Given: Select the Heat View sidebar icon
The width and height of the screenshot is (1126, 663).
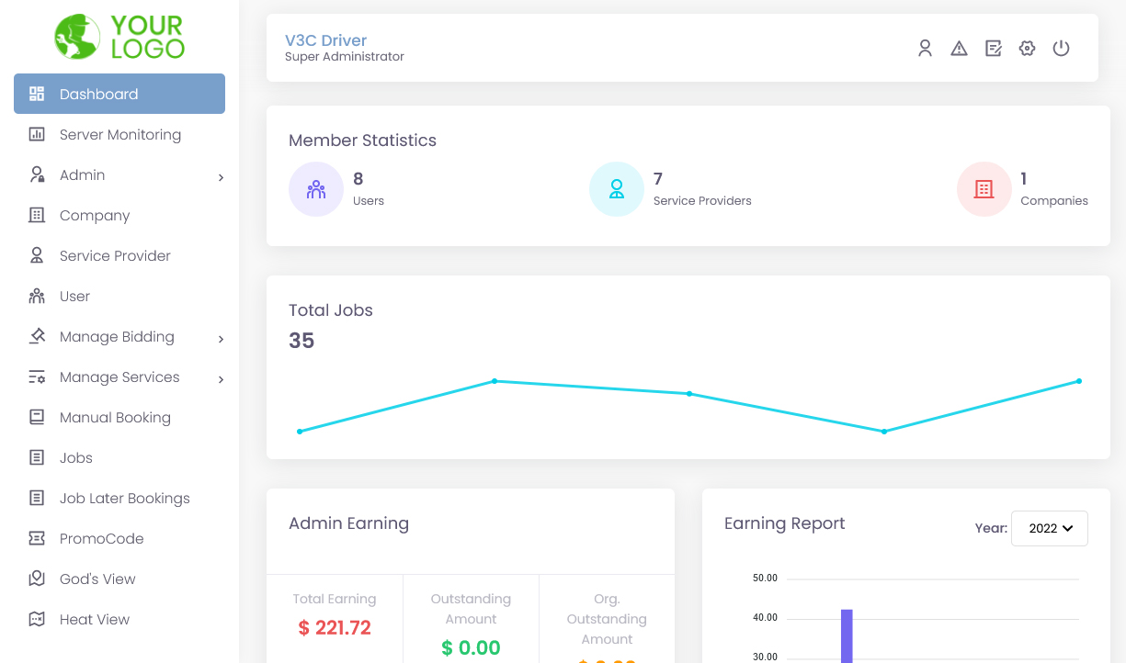Looking at the screenshot, I should coord(36,619).
